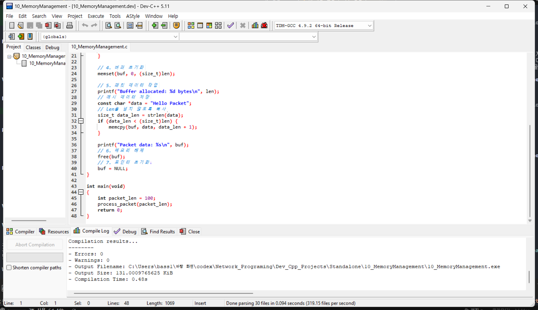Screen dimensions: 538x310
Task: Click the Print toolbar icon
Action: (x=70, y=26)
